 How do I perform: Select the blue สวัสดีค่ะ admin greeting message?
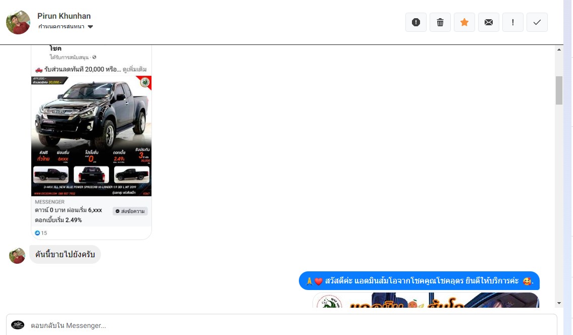(x=419, y=281)
